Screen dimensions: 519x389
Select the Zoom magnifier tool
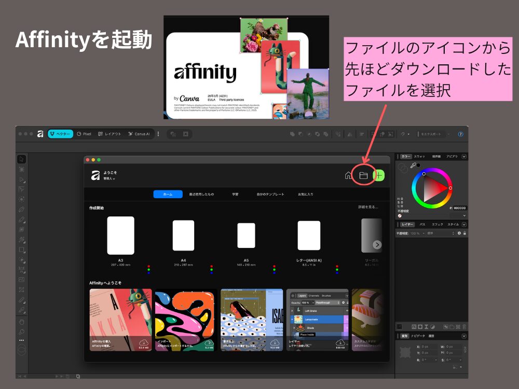pos(21,332)
